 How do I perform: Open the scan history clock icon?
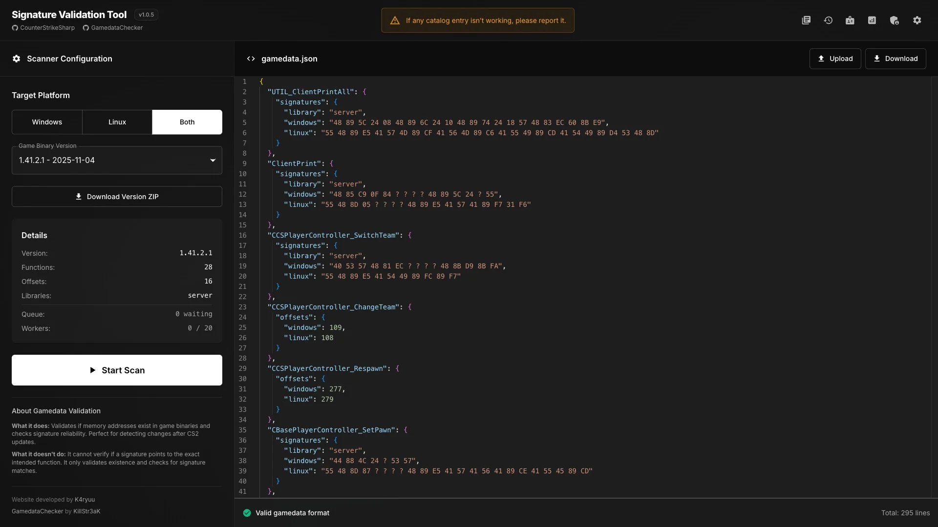828,20
